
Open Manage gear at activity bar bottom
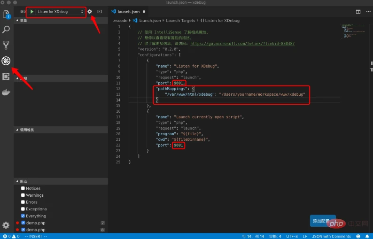point(6,225)
